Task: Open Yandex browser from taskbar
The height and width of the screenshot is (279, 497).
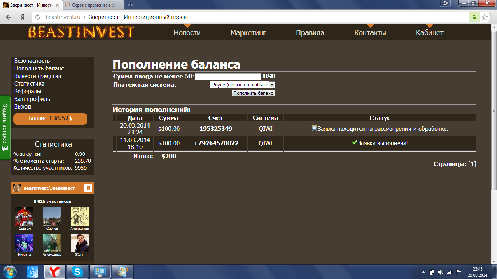Action: pos(55,272)
